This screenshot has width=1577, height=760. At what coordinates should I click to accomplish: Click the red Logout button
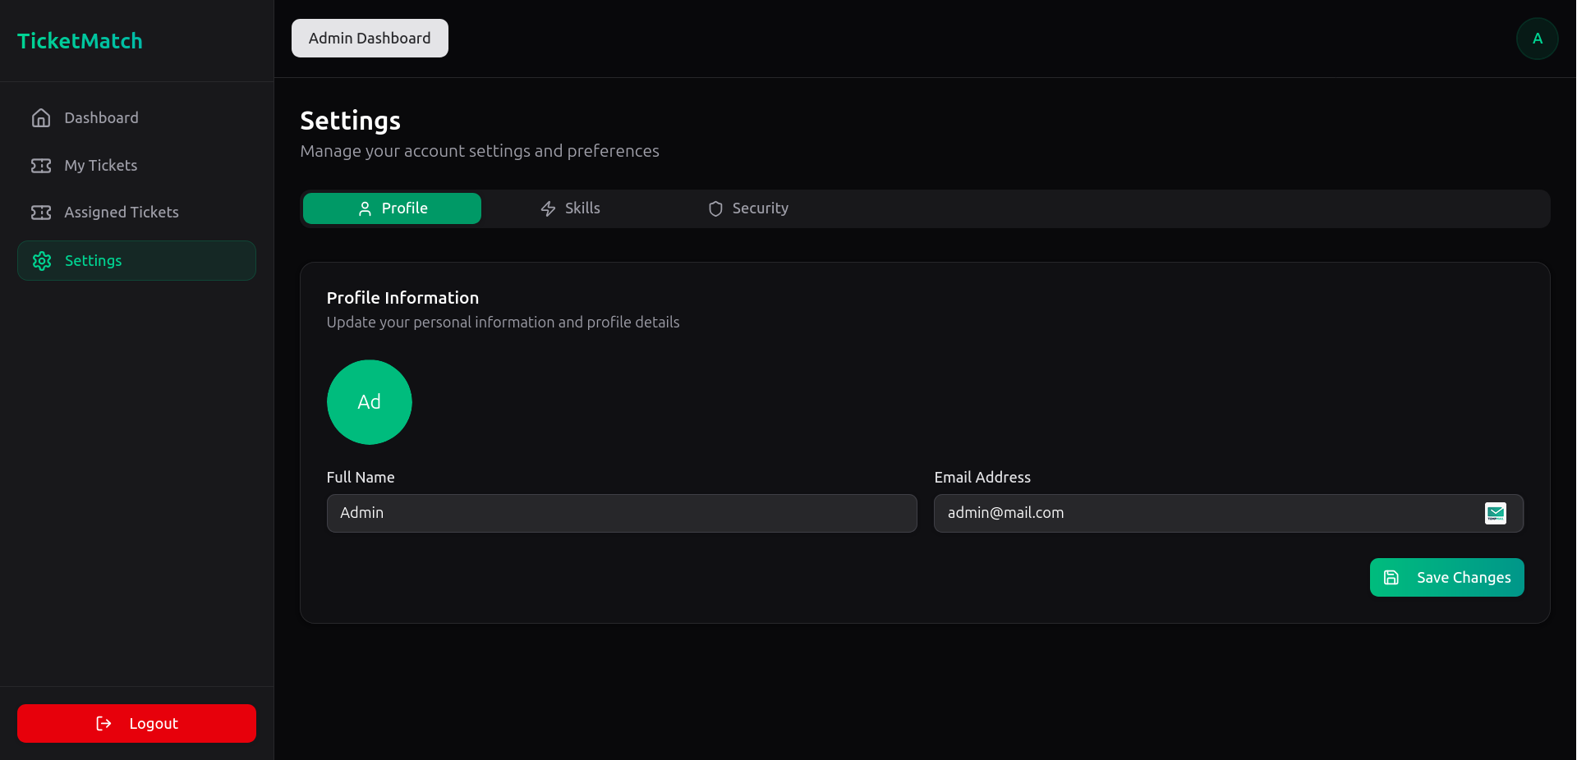pos(136,723)
